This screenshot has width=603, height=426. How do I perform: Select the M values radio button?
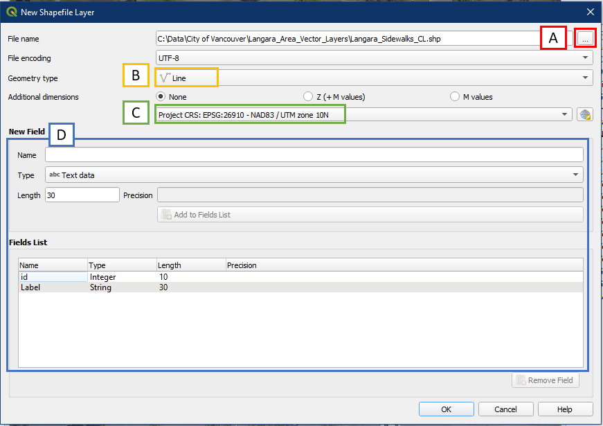click(455, 97)
